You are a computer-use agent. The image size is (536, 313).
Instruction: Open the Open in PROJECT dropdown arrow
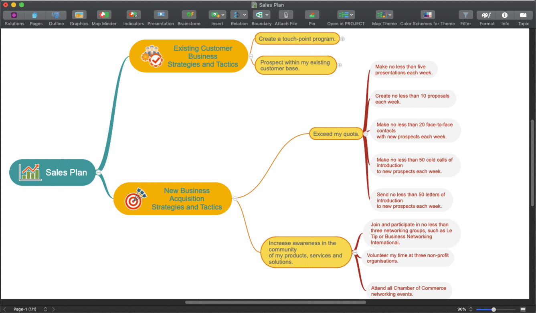pyautogui.click(x=352, y=15)
